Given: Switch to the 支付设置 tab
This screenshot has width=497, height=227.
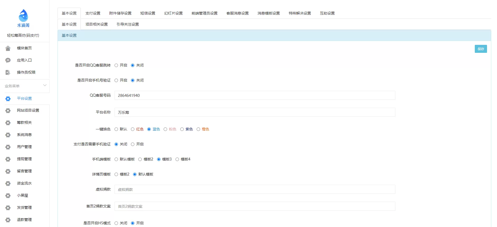Looking at the screenshot, I should [x=93, y=13].
